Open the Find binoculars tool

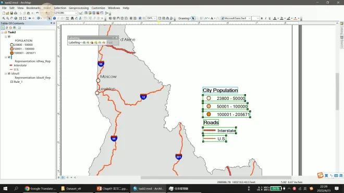coord(72,18)
